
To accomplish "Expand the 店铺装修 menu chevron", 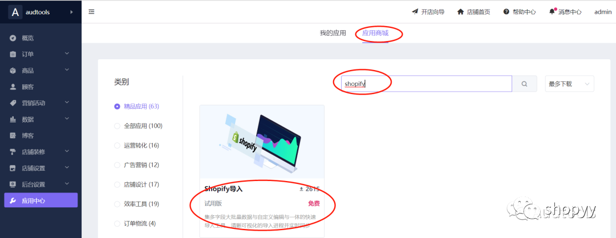I will 67,151.
